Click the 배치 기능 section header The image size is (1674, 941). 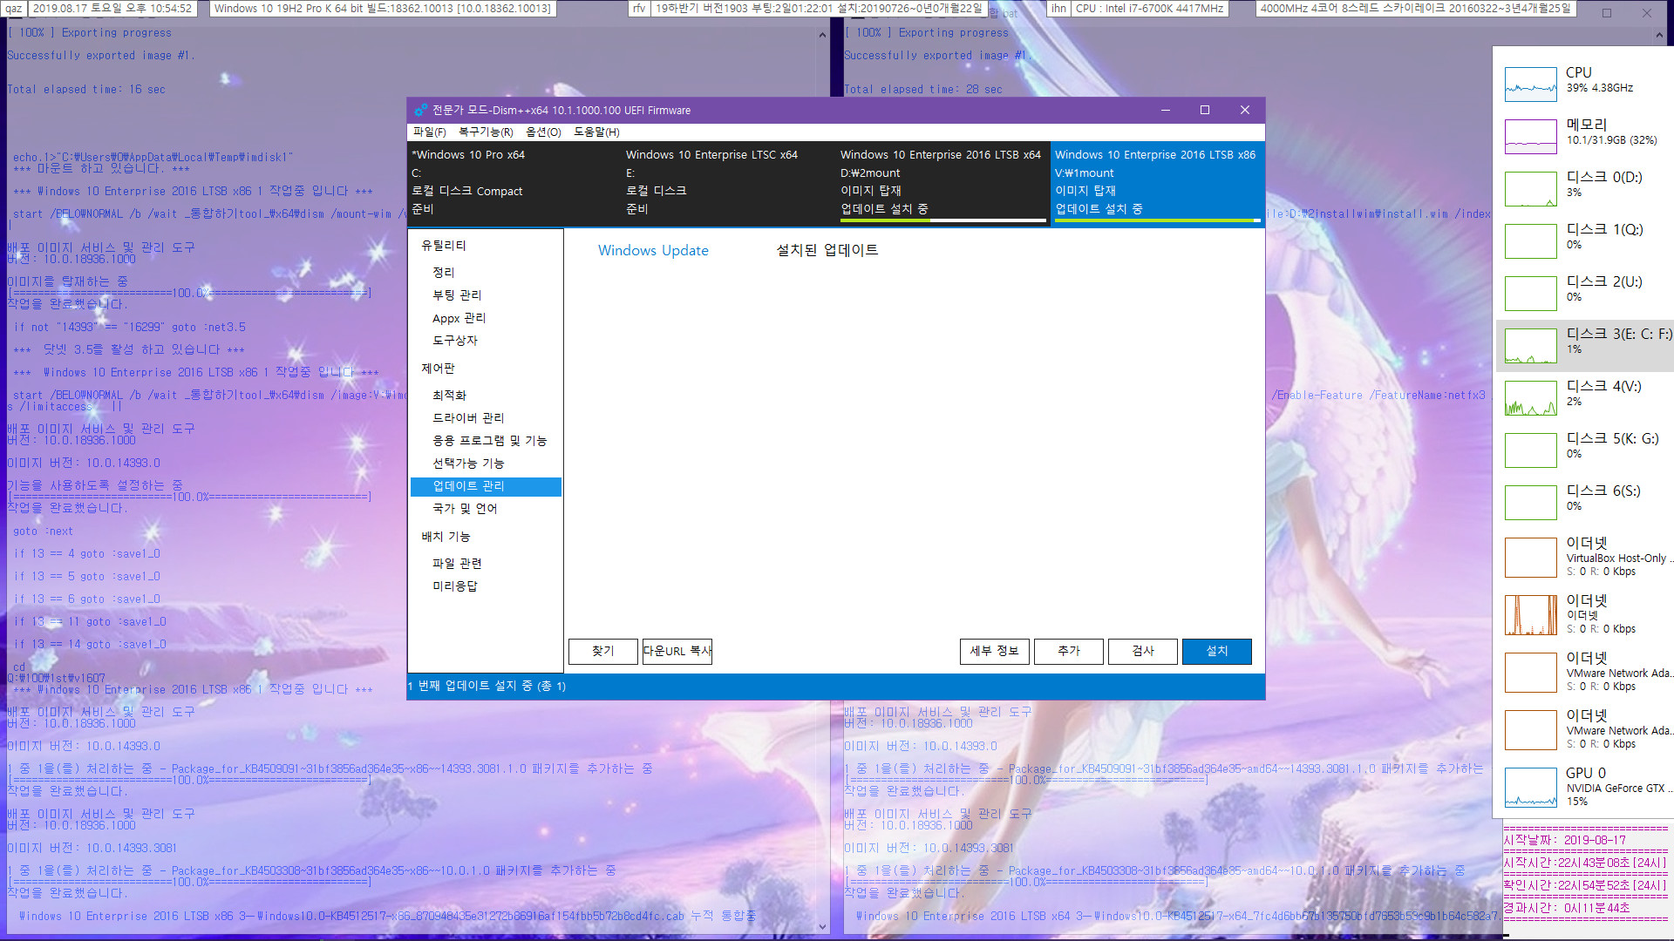pyautogui.click(x=446, y=537)
